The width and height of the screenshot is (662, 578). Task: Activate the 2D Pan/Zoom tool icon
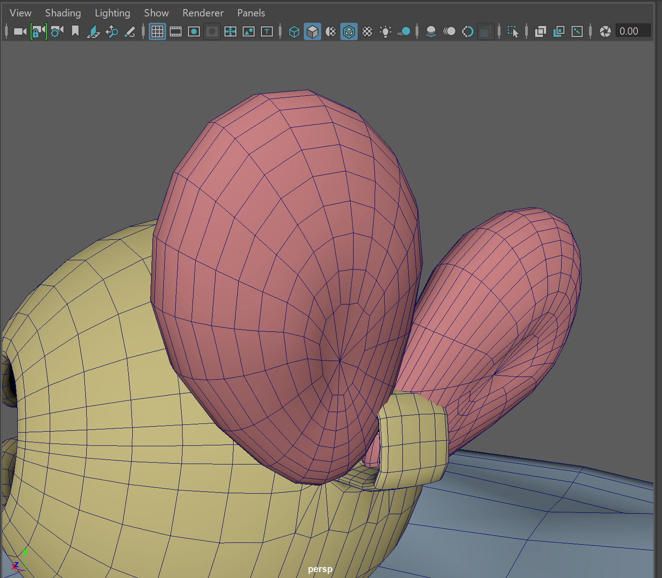(112, 31)
